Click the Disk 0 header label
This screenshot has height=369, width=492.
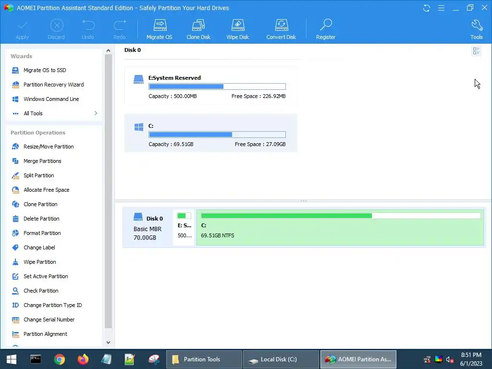point(133,50)
